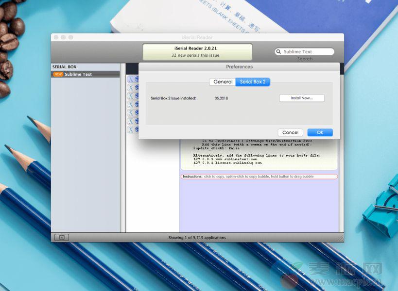Click the X icon in the topmost serial row
The image size is (398, 291).
tap(130, 80)
